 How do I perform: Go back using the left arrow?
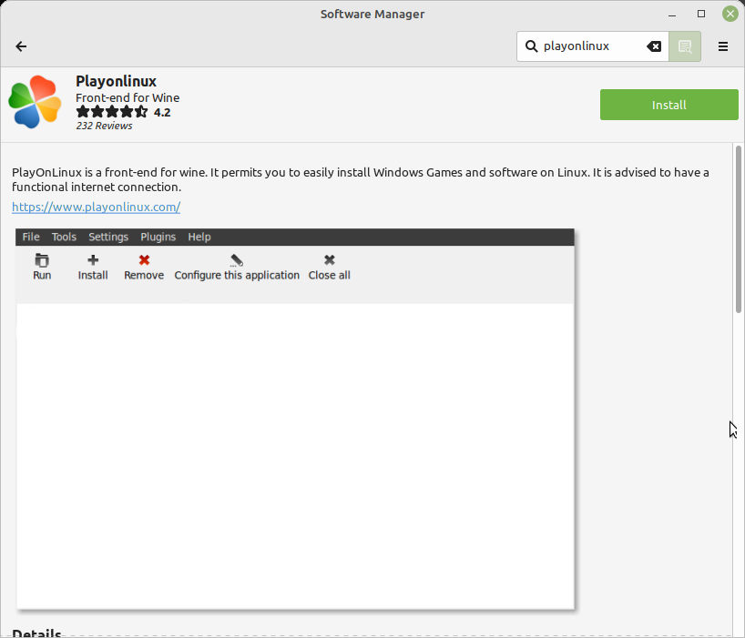(21, 46)
